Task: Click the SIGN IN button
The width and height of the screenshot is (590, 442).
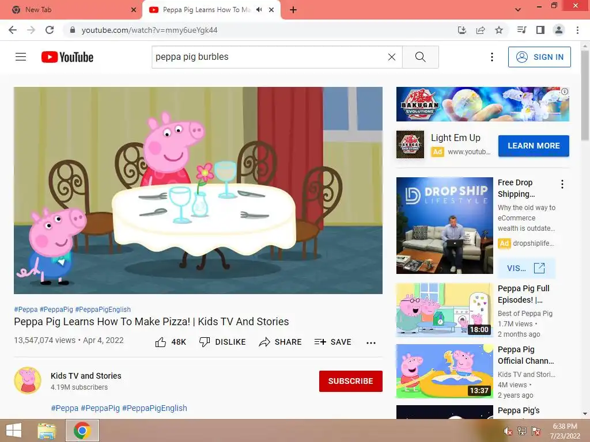Action: [539, 57]
